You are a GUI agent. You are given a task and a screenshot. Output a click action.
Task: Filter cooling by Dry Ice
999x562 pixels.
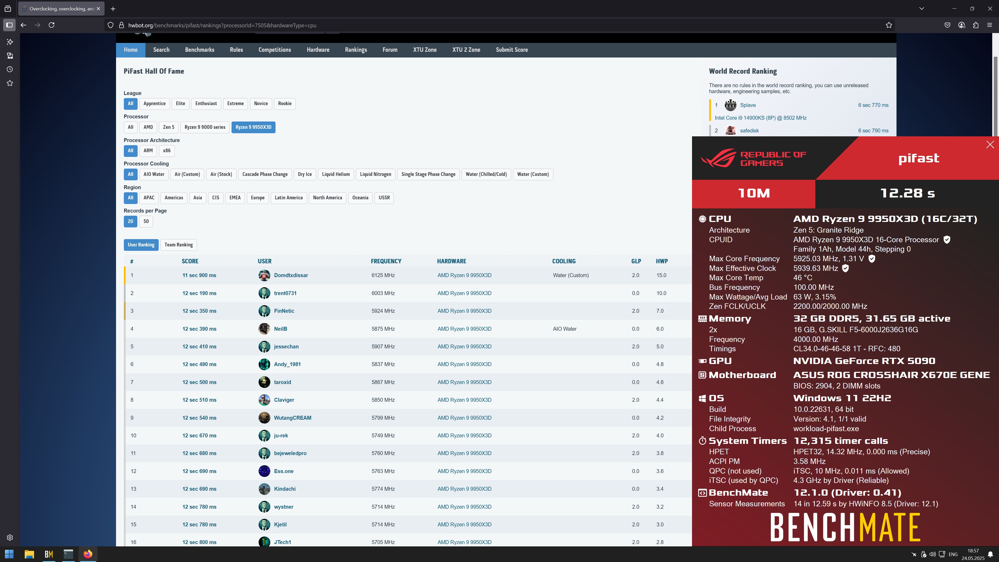click(304, 174)
